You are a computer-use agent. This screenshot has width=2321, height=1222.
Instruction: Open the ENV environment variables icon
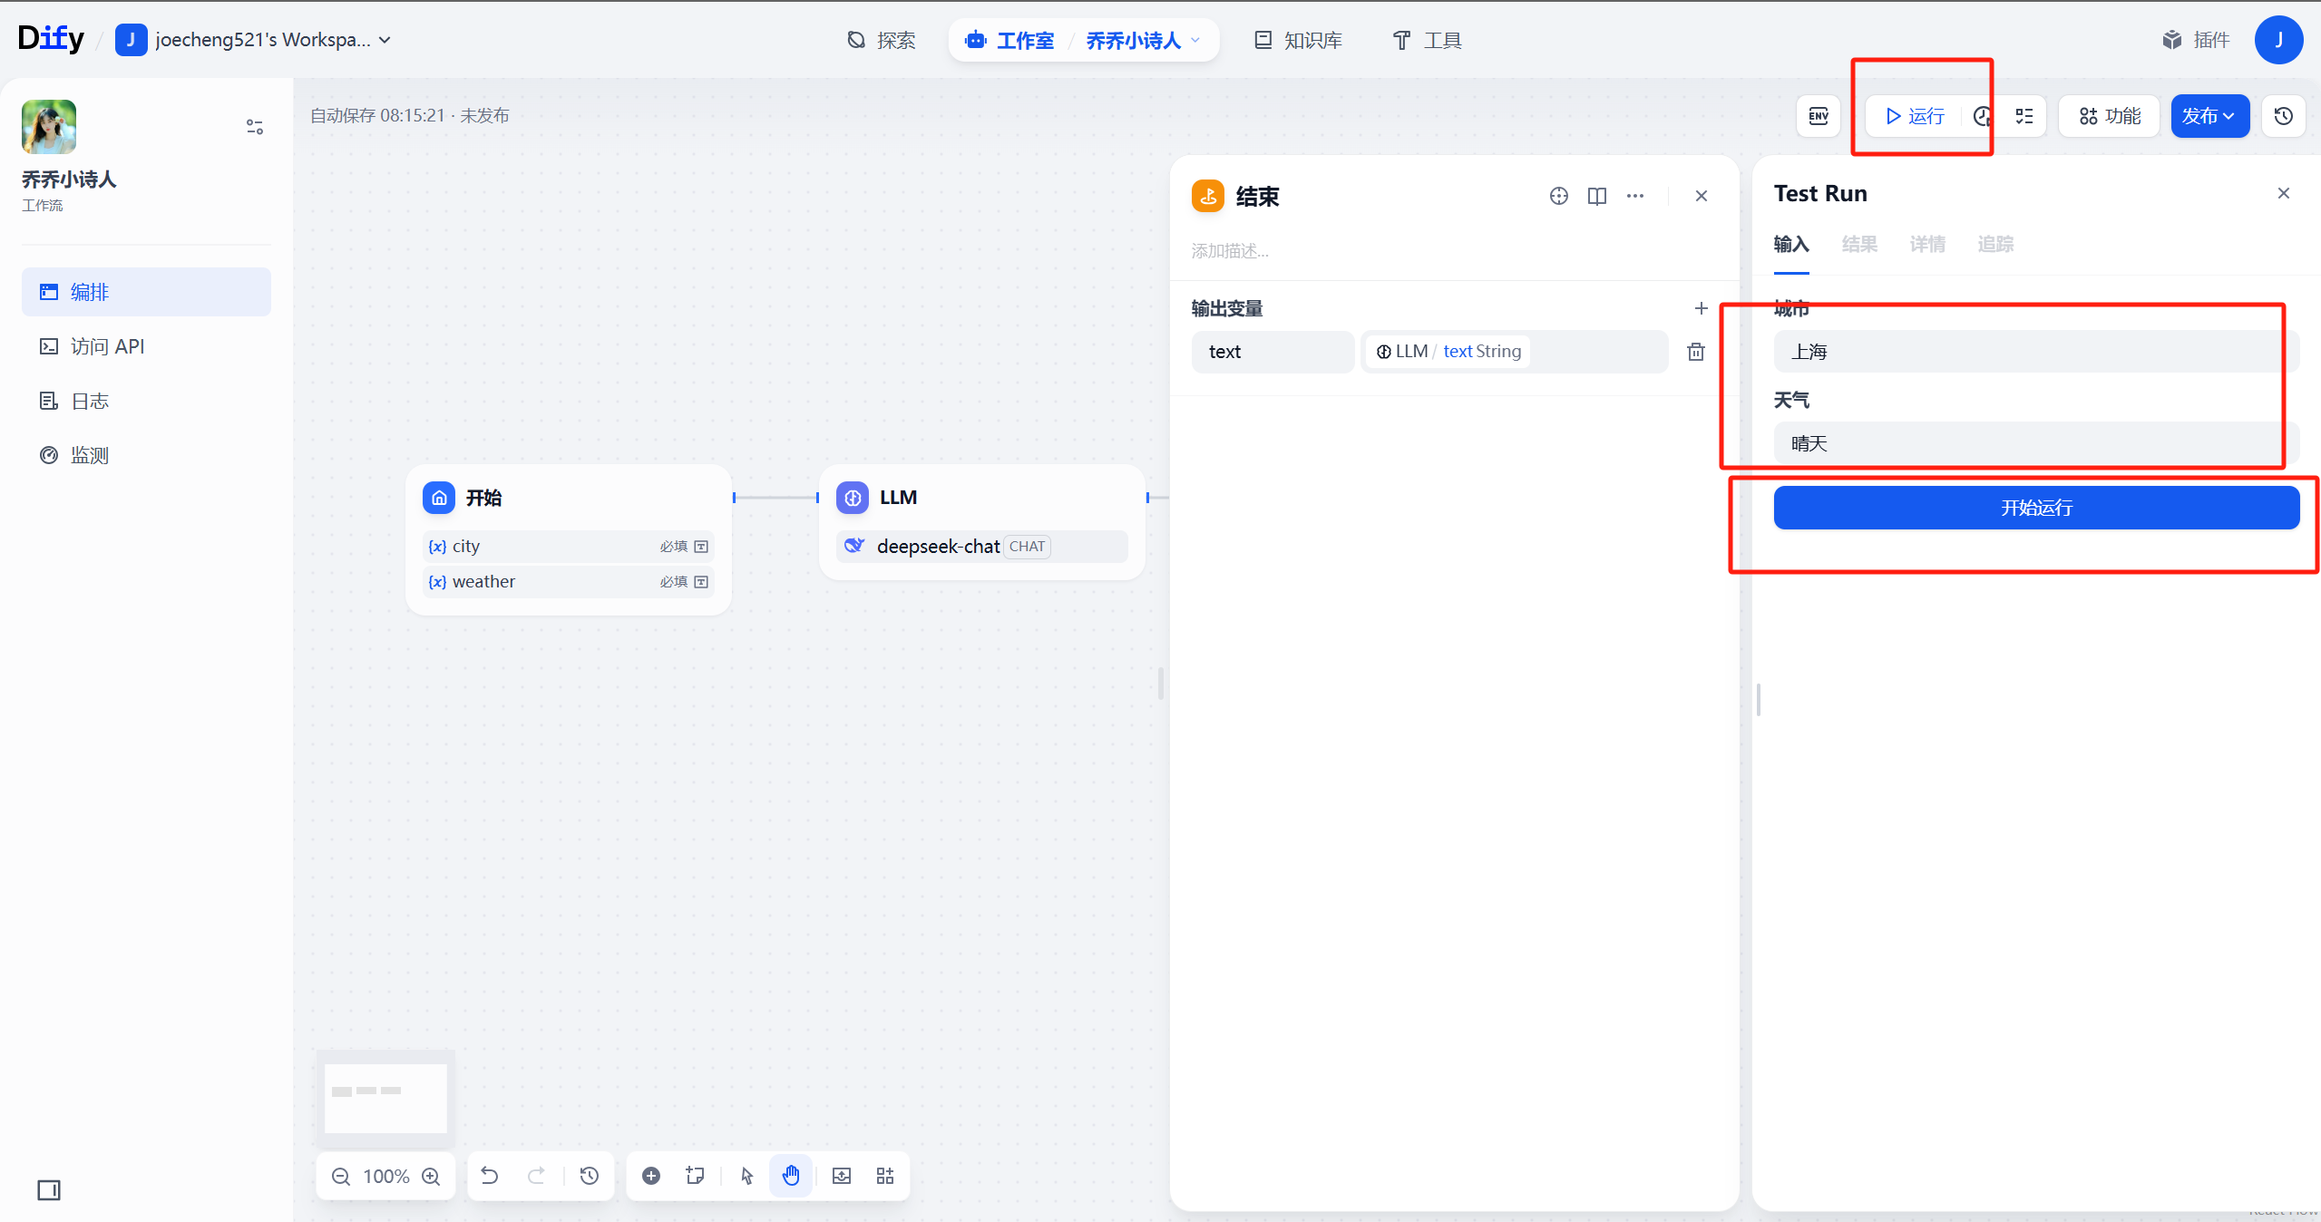coord(1818,116)
